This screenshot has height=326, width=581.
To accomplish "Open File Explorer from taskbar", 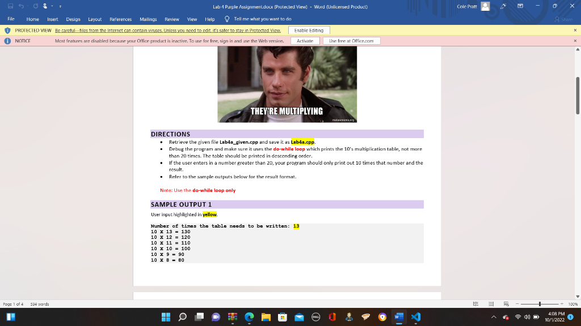I will coord(266,317).
